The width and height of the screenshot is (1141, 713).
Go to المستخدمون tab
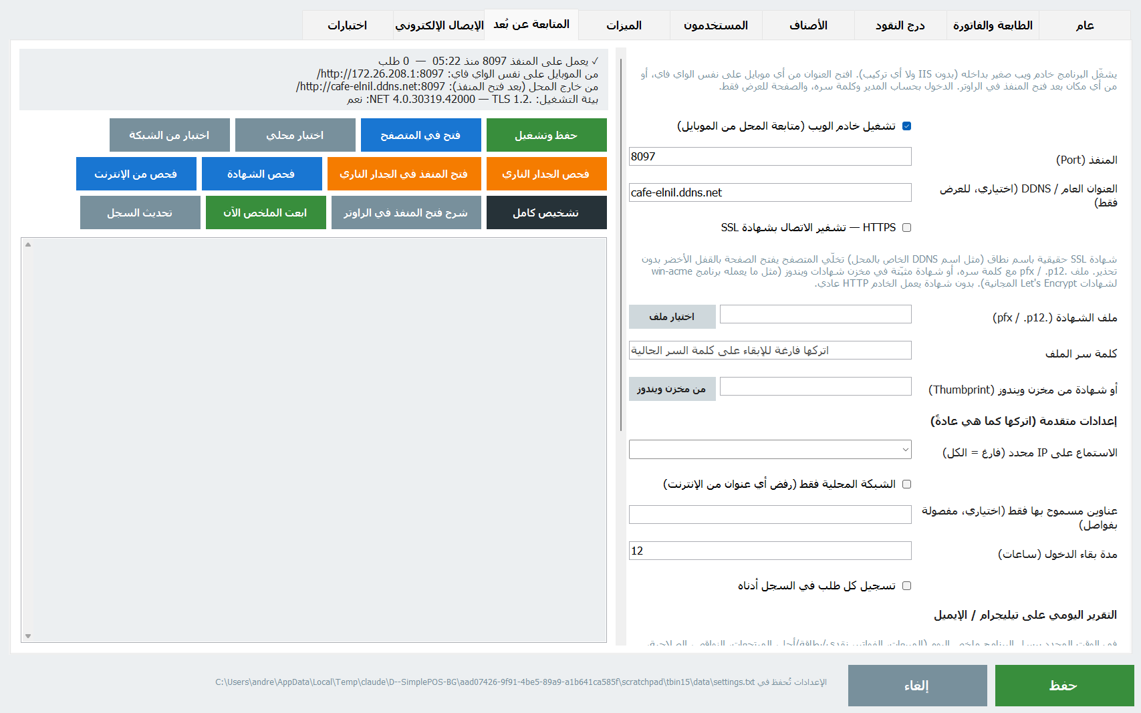[x=716, y=25]
